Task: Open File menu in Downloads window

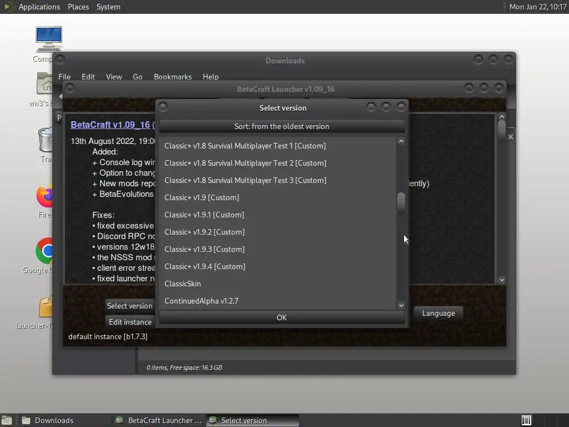Action: coord(64,77)
